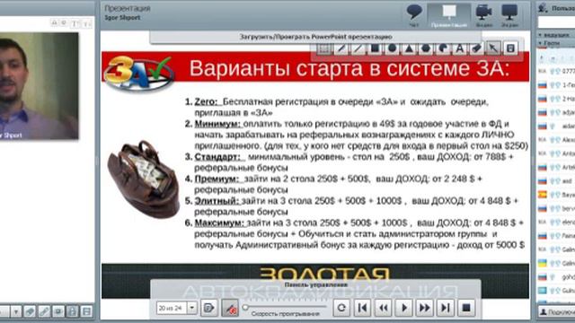Image resolution: width=575 pixels, height=323 pixels.
Task: Click the rewind double-arrow button
Action: (x=384, y=308)
